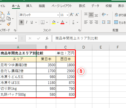Screen dimensions: 126x108
Task: Click the 東日本 header cell
Action: pyautogui.click(x=46, y=59)
